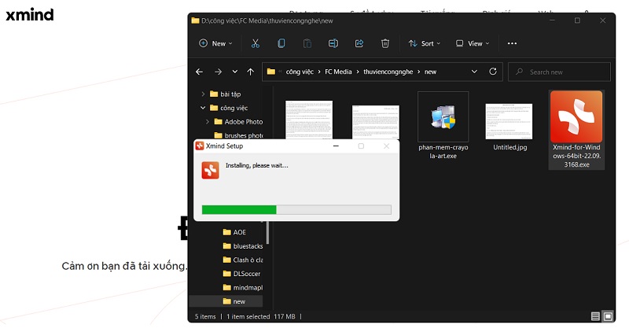Select 'Adobe Photo' folder in navigation tree

pos(239,122)
